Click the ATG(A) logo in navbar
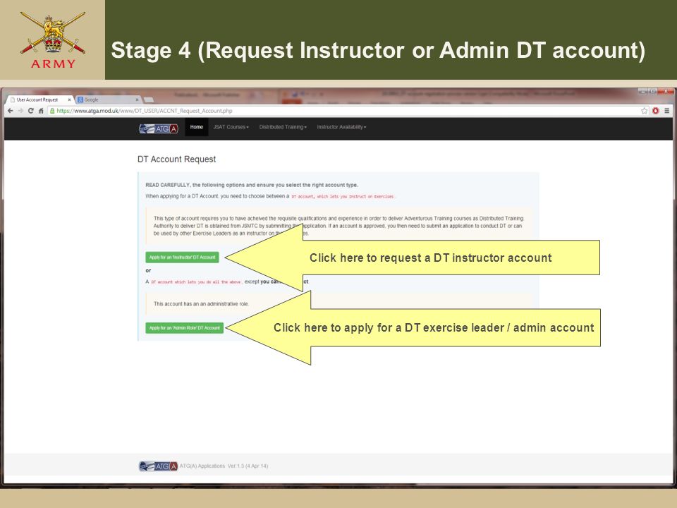 tap(159, 128)
